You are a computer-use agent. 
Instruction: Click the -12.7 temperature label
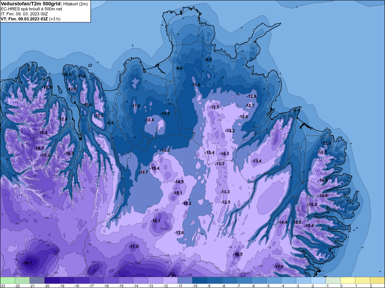[x=250, y=105]
